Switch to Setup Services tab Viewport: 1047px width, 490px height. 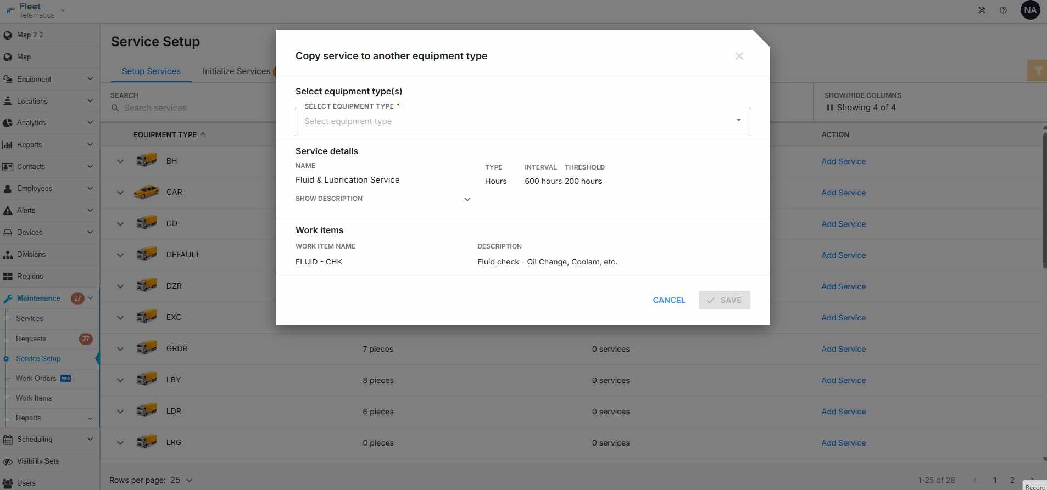(151, 71)
